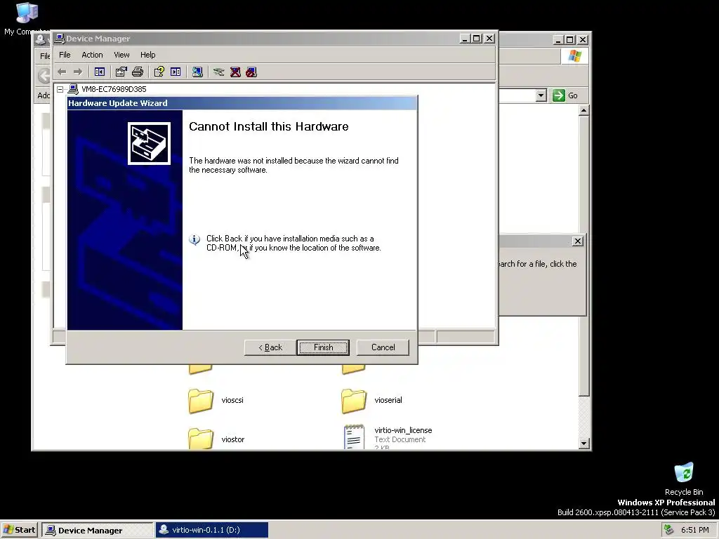Click the info icon beside Click Back text
This screenshot has width=719, height=539.
(194, 239)
